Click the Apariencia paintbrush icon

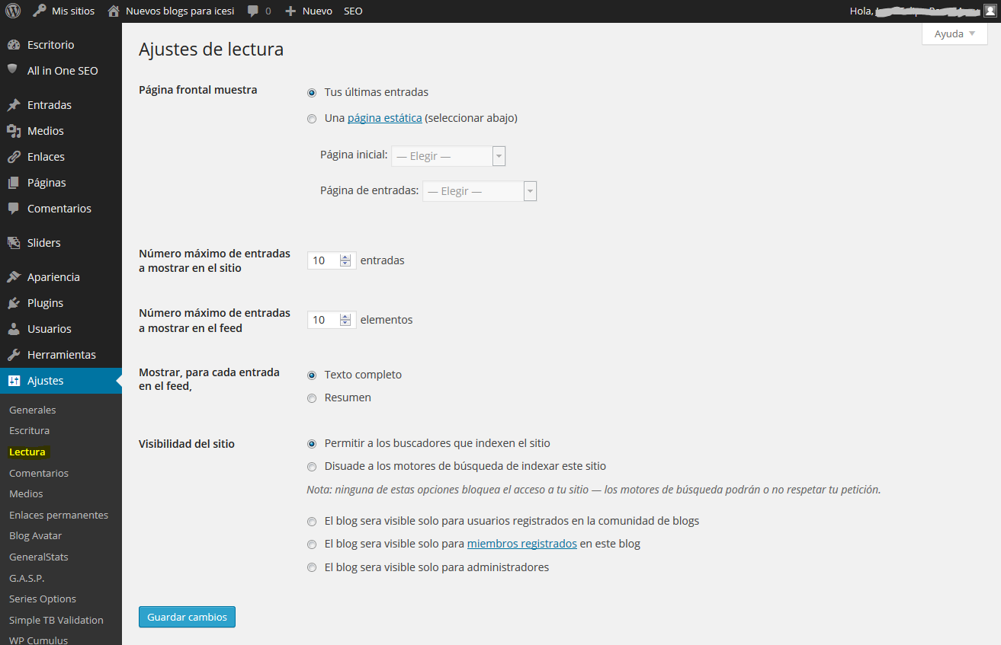coord(13,277)
